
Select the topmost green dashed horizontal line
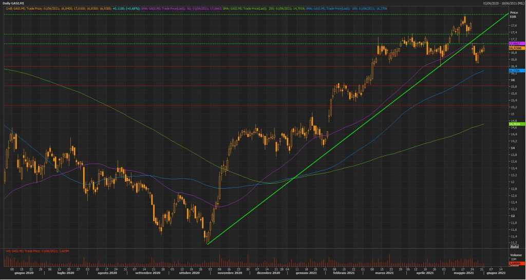(257, 14)
